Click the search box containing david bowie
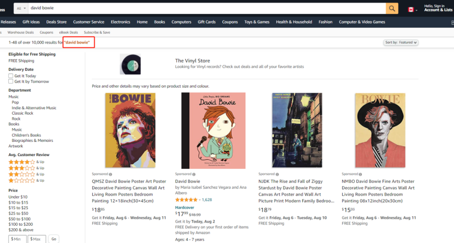The height and width of the screenshot is (243, 454). tap(207, 8)
